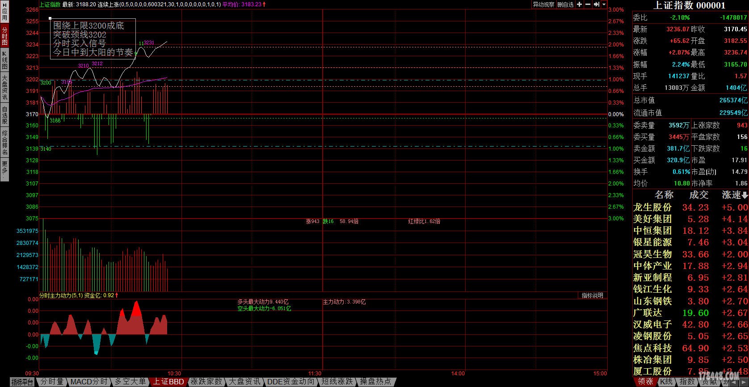Screen dimensions: 749x387
Task: Click the 14:00 time axis label
Action: pyautogui.click(x=458, y=373)
